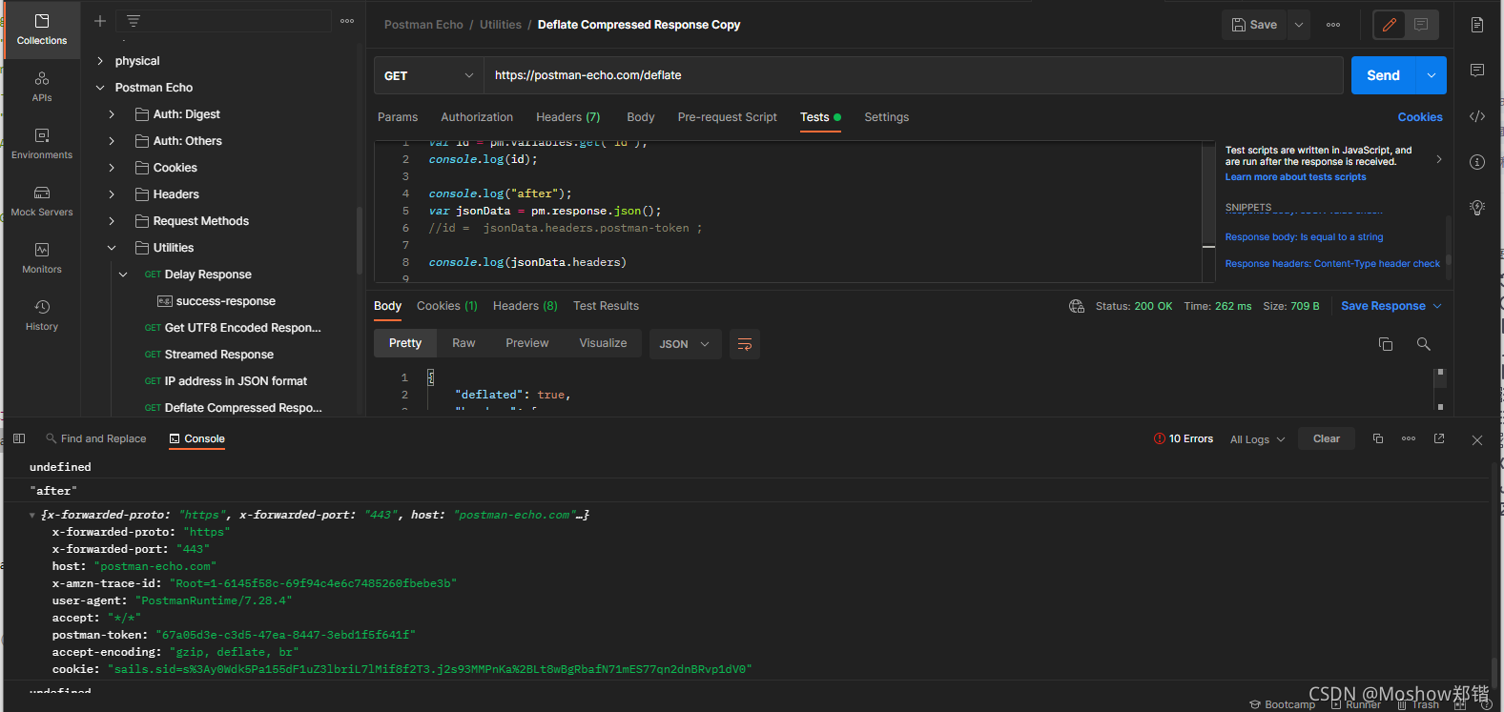Expand the snippets side panel chevron
The image size is (1504, 712).
[1439, 159]
